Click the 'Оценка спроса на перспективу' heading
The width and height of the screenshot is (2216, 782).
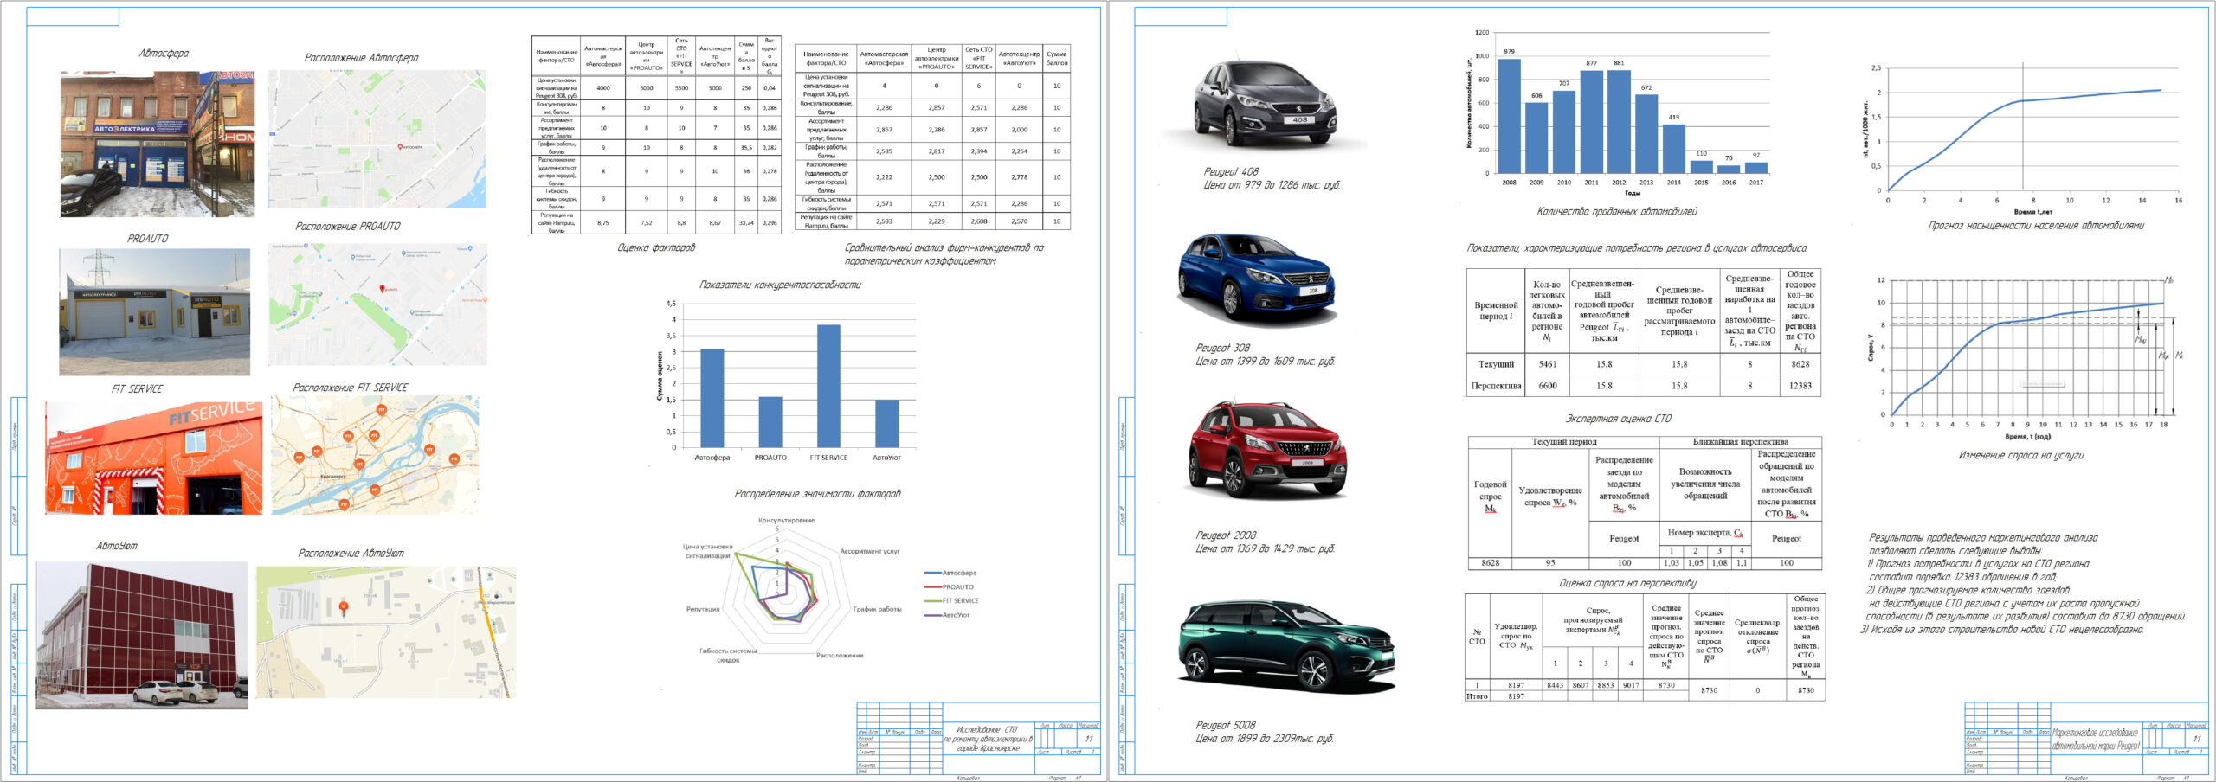point(1627,584)
